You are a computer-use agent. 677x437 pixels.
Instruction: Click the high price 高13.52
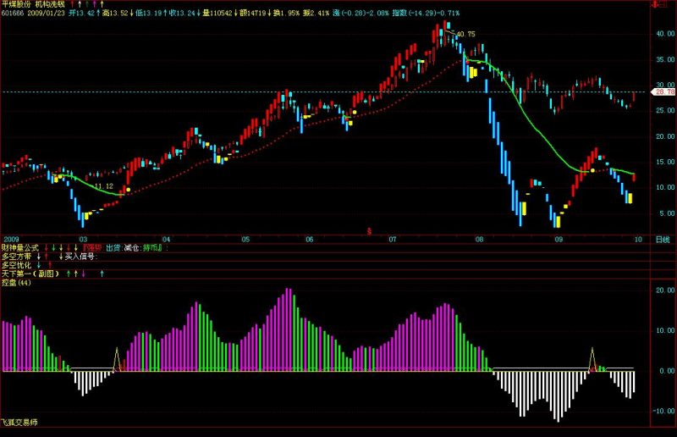click(115, 13)
